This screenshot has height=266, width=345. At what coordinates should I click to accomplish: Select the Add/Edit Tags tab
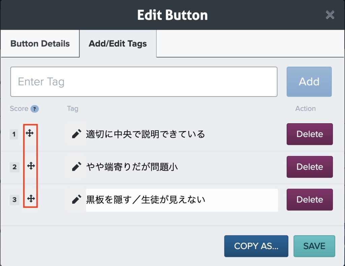click(118, 44)
